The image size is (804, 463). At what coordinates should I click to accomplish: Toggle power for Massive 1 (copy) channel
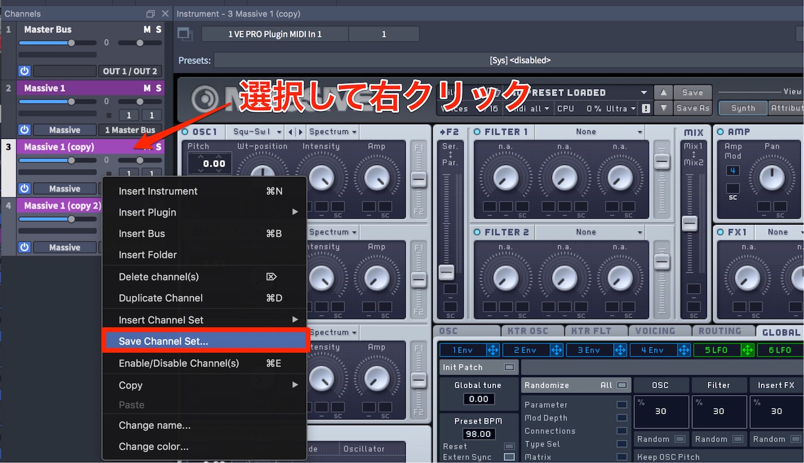[x=24, y=188]
